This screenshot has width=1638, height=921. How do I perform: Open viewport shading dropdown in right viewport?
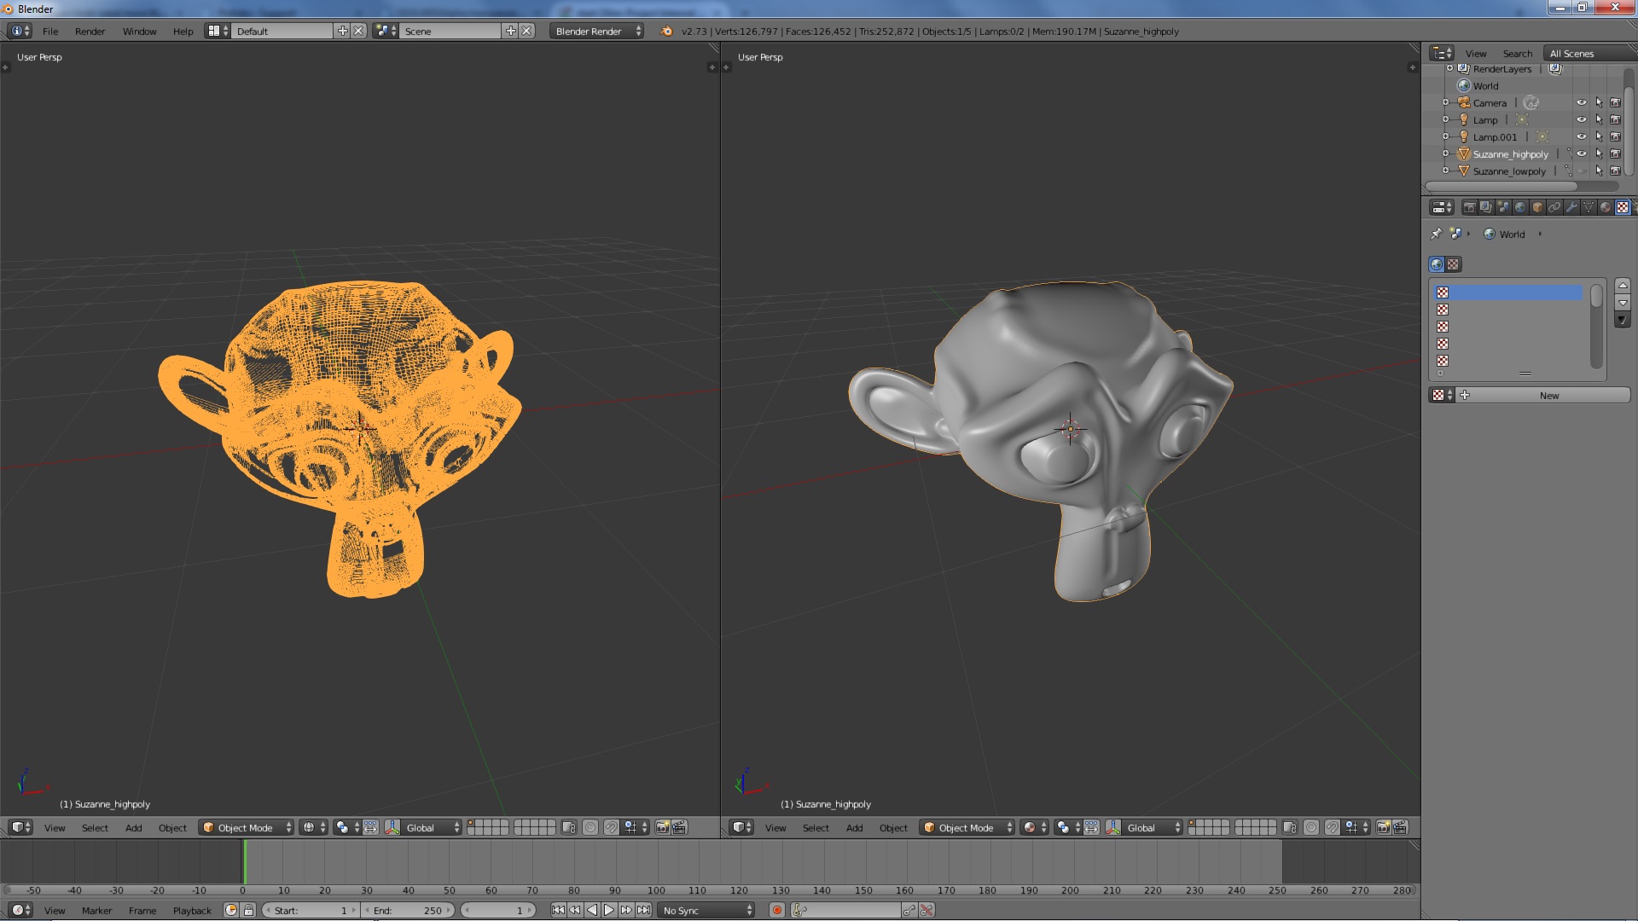coord(1034,827)
